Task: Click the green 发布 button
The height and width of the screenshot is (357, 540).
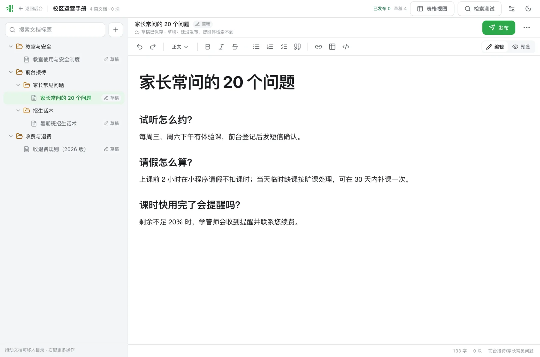Action: [x=499, y=28]
